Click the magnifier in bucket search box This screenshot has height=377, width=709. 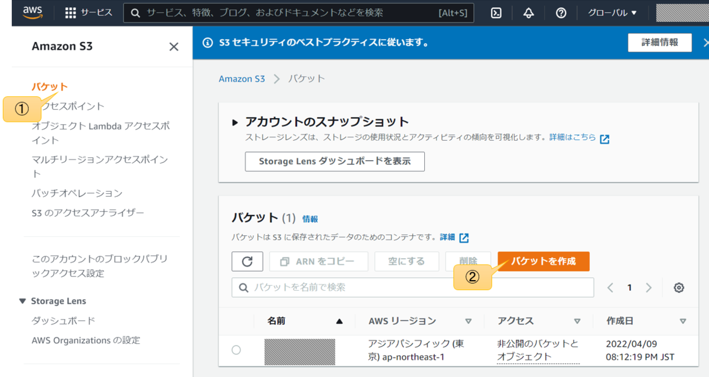click(x=243, y=288)
